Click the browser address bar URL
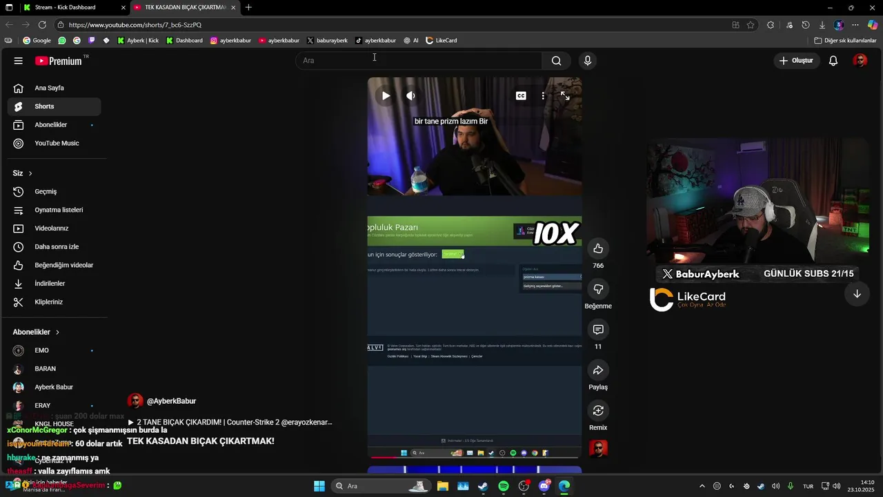Image resolution: width=883 pixels, height=497 pixels. (135, 25)
